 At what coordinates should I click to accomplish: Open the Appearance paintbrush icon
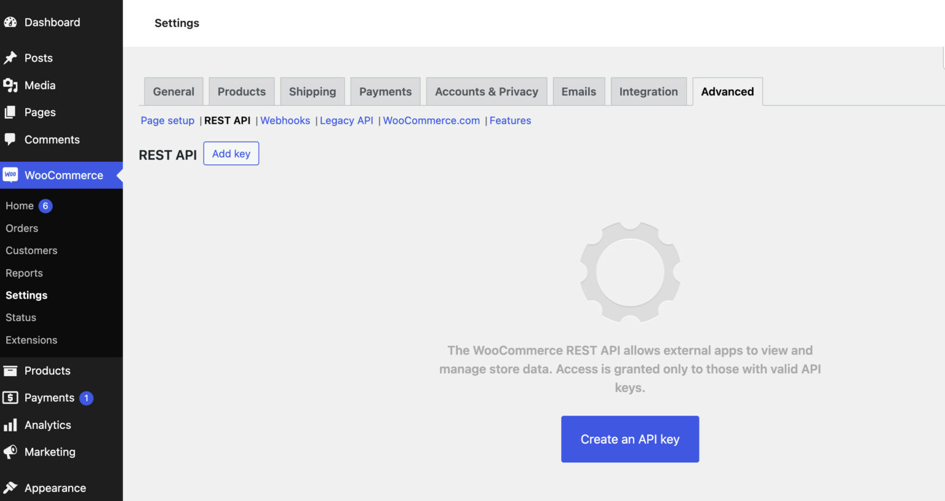[10, 487]
